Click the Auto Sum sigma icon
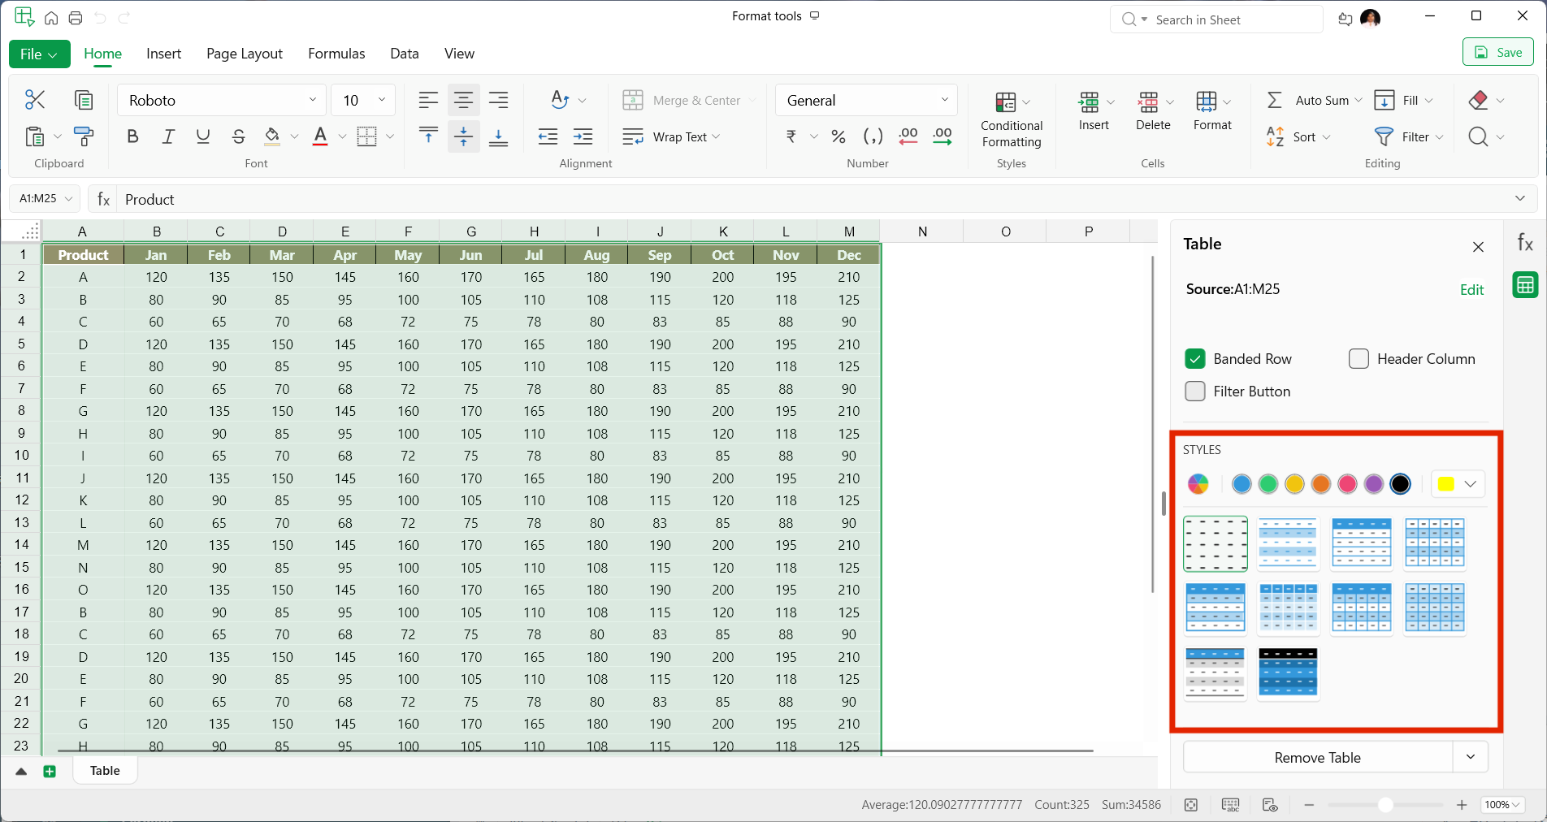1547x822 pixels. (x=1275, y=100)
